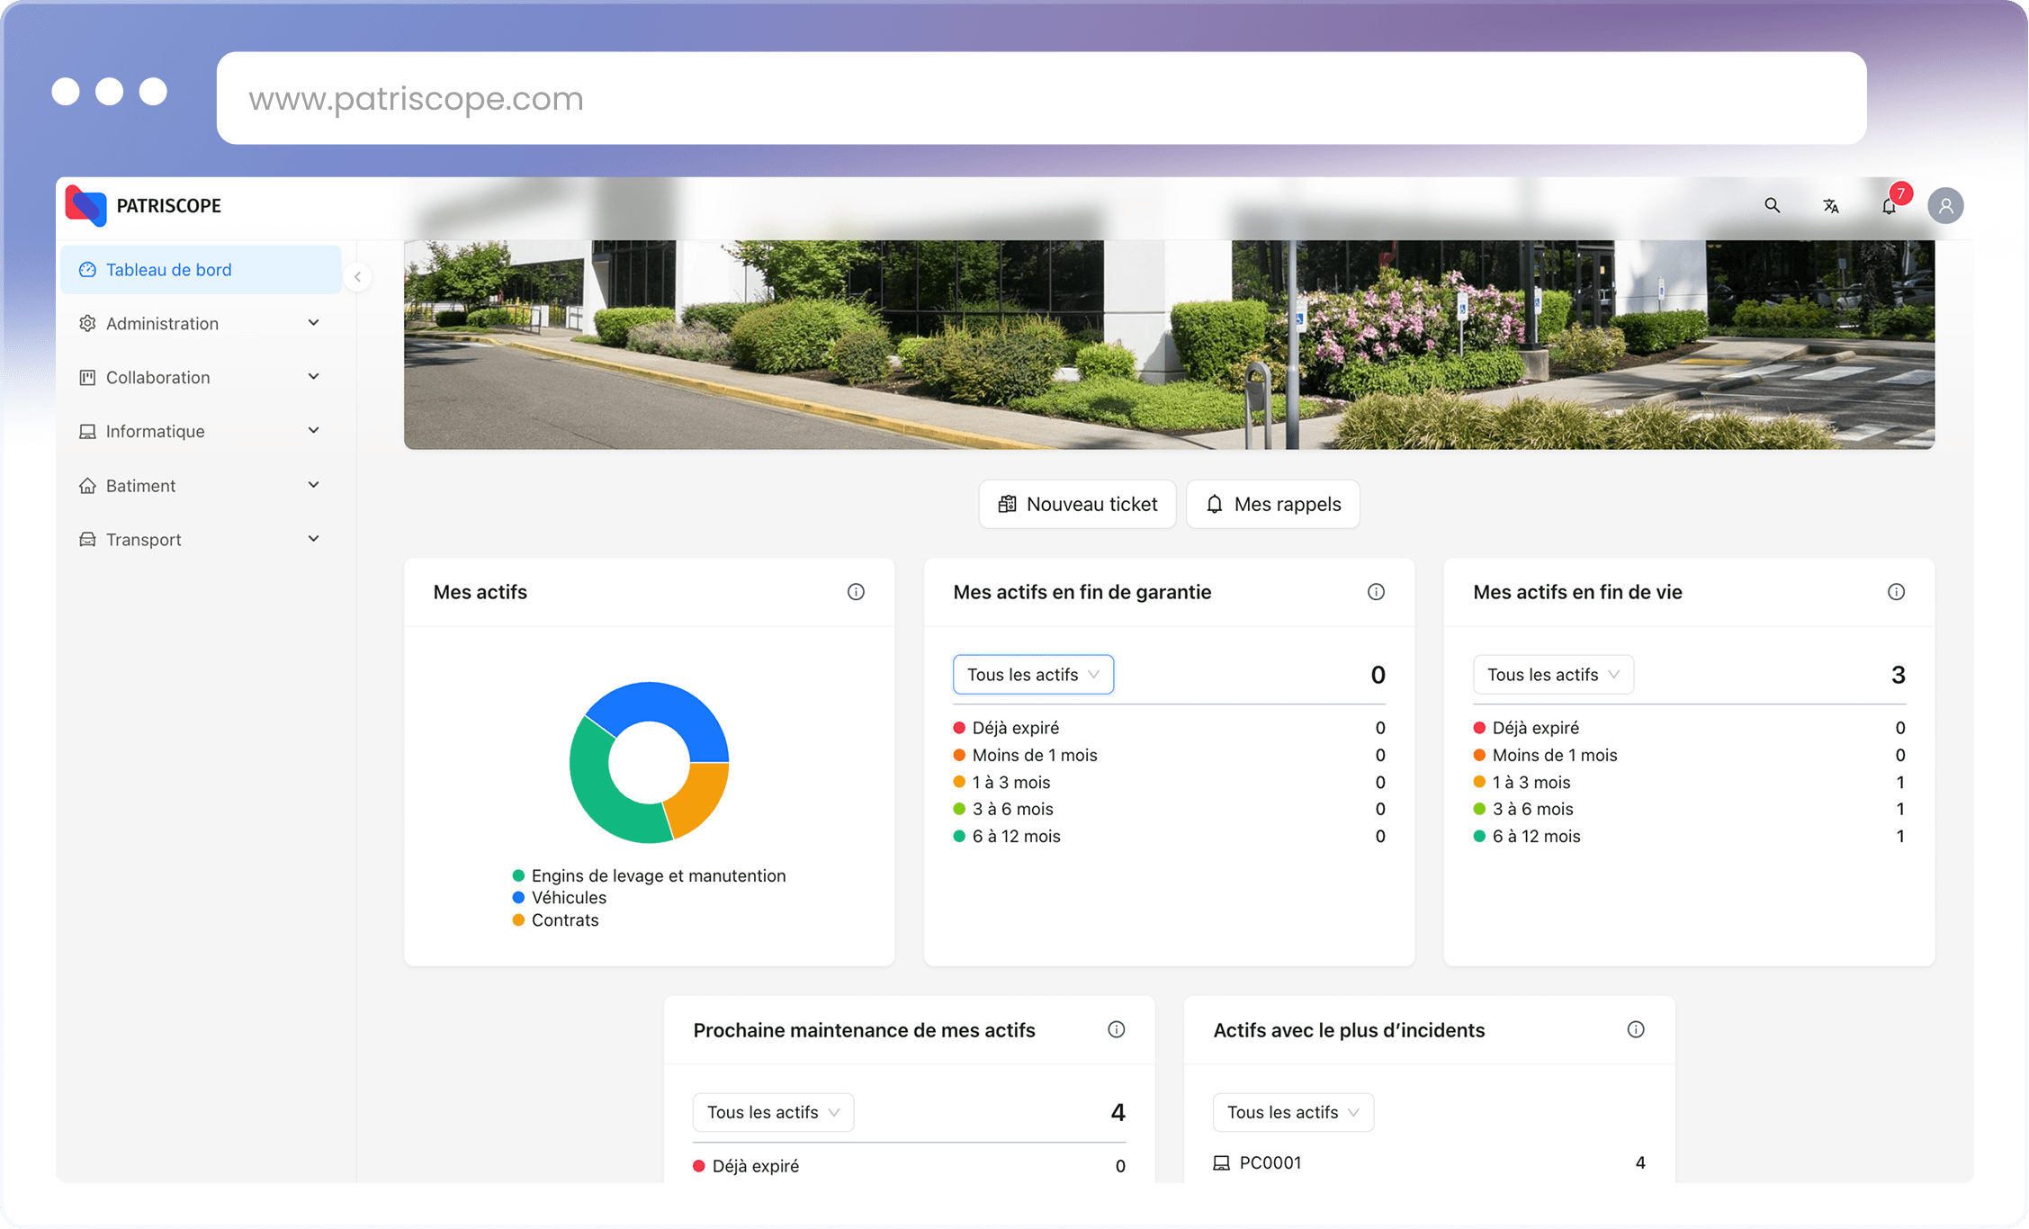Click the browser address bar
This screenshot has width=2029, height=1229.
point(1041,98)
